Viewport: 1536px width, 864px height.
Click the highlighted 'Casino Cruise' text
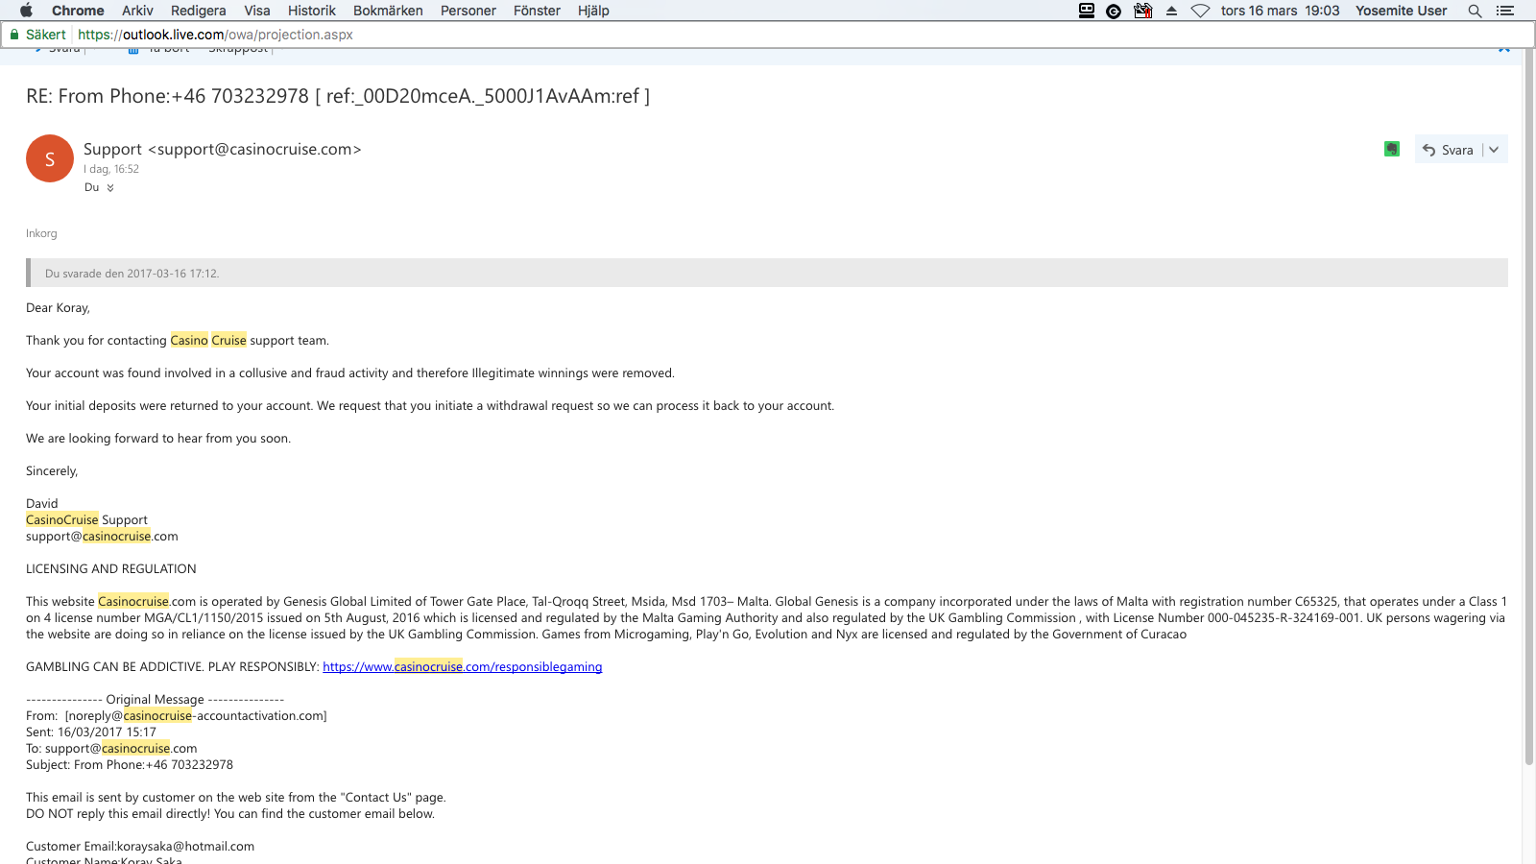208,340
